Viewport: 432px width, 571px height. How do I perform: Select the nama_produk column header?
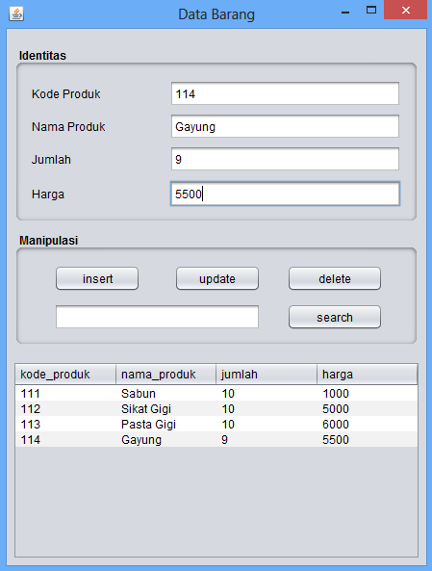pos(165,375)
